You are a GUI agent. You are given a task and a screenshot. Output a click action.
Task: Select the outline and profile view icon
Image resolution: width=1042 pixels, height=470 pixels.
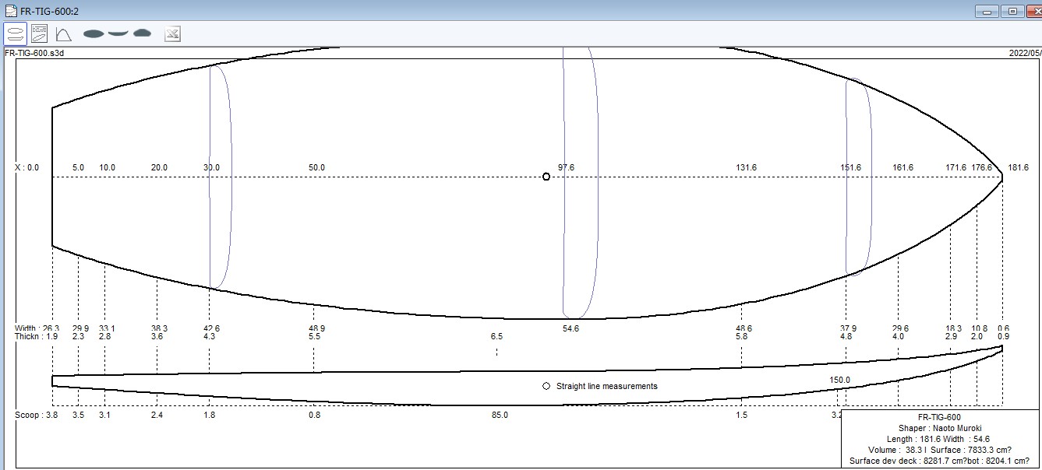(15, 33)
